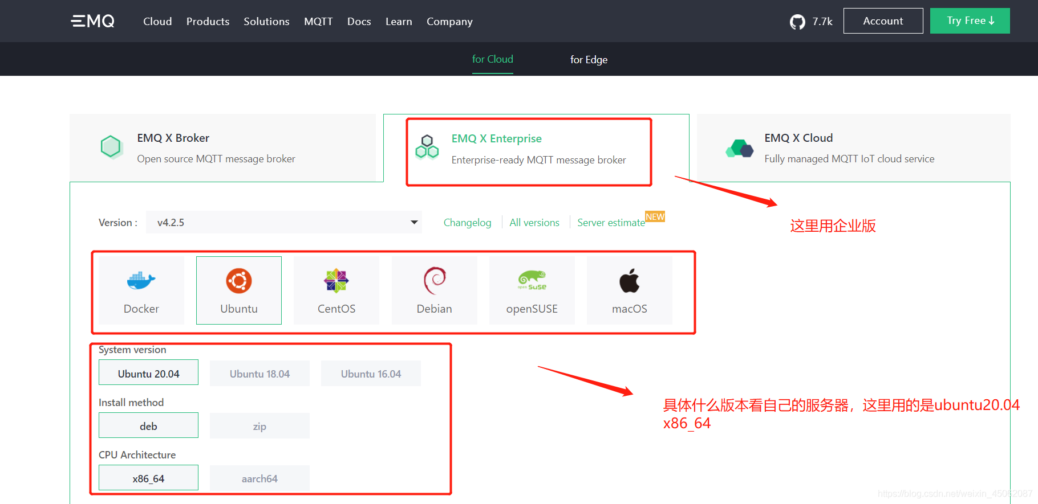Open the Learn menu
Screen dimensions: 1038x504
399,21
